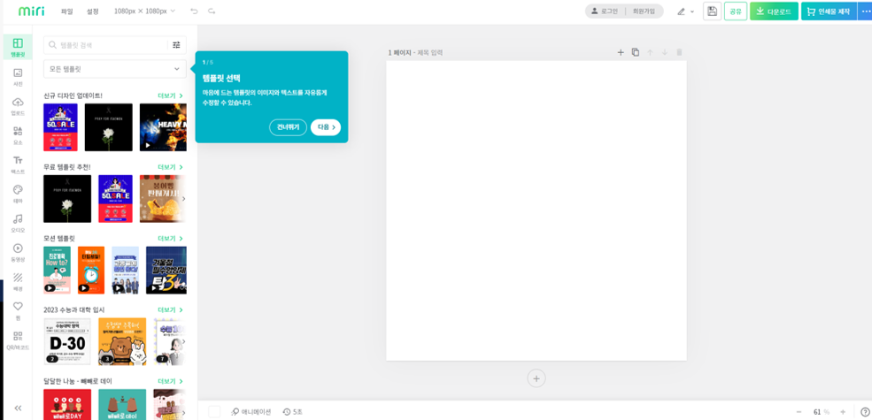The width and height of the screenshot is (872, 420).
Task: Move page down with arrow icon
Action: point(664,52)
